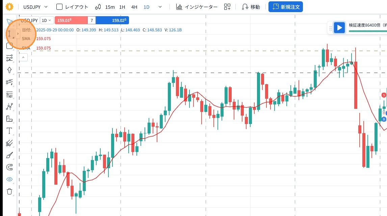Collapse the indicator legend with caret button

(23, 57)
